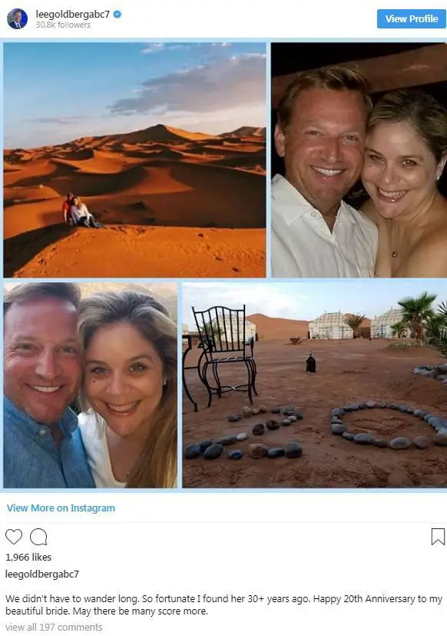The image size is (447, 636).
Task: Like the post with the heart icon
Action: click(14, 537)
